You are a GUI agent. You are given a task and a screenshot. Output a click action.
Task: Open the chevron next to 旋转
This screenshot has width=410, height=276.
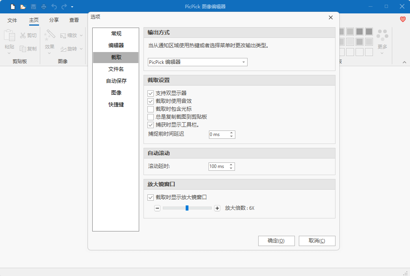[81, 48]
